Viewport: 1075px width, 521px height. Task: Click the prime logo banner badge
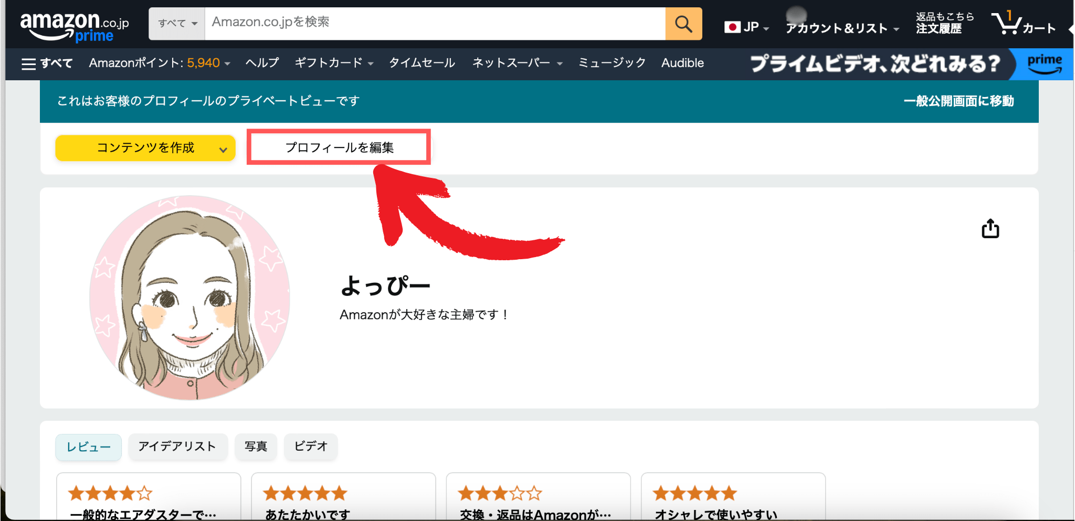click(x=1044, y=64)
